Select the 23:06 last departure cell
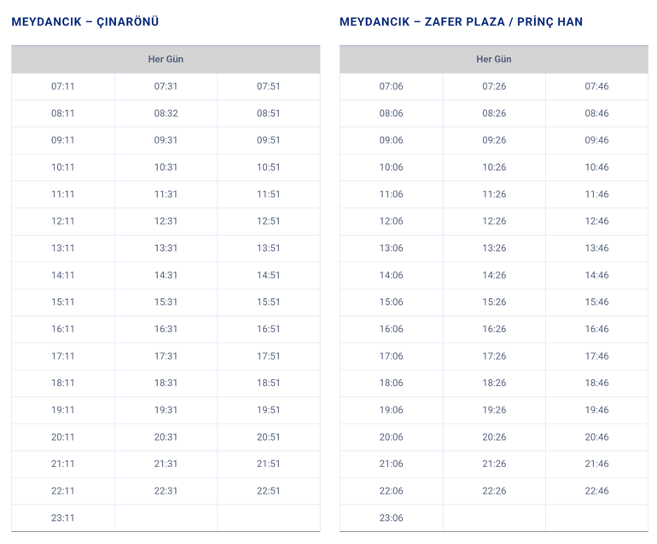The width and height of the screenshot is (657, 544). pyautogui.click(x=391, y=518)
